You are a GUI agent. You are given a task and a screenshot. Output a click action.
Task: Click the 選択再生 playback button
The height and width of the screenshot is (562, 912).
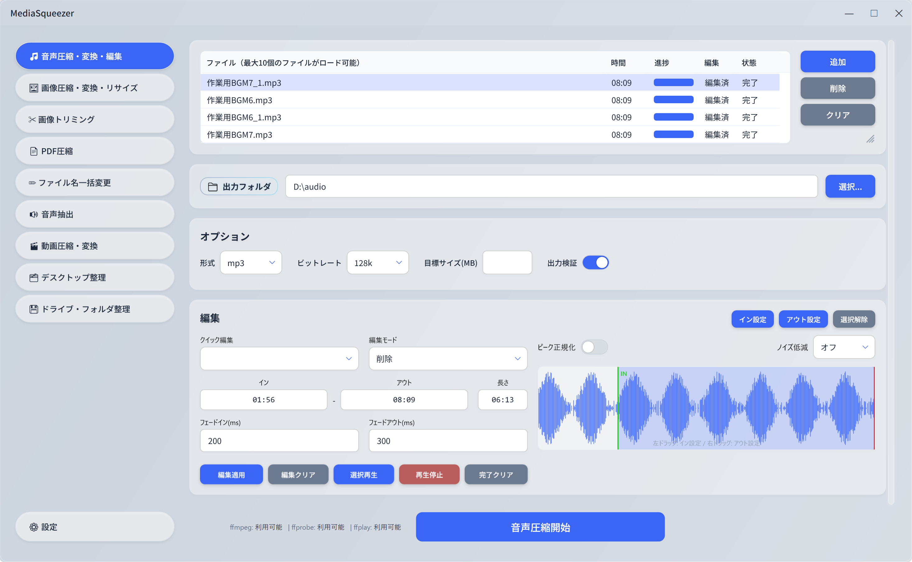(363, 474)
